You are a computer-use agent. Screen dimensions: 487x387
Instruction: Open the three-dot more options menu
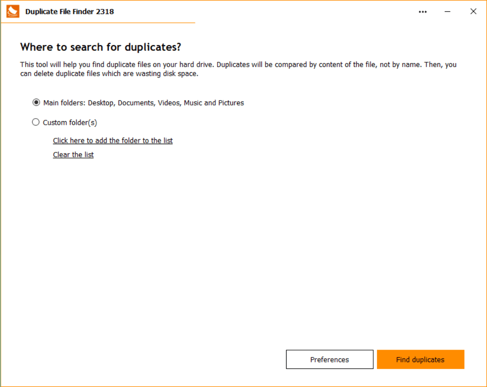click(422, 12)
